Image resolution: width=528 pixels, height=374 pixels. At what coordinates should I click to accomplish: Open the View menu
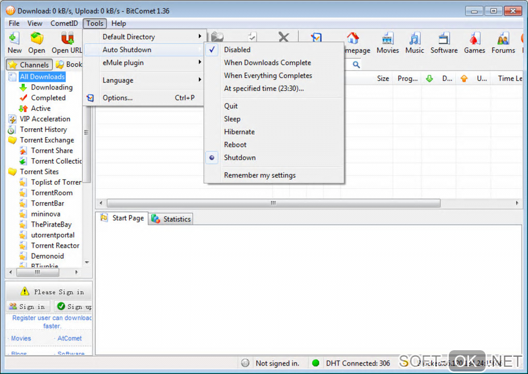coord(35,23)
